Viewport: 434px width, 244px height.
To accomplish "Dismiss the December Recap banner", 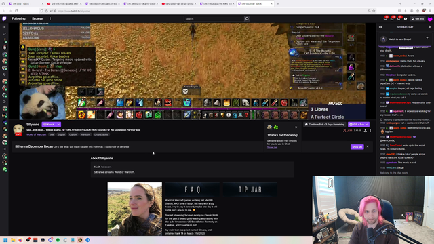I will (368, 146).
